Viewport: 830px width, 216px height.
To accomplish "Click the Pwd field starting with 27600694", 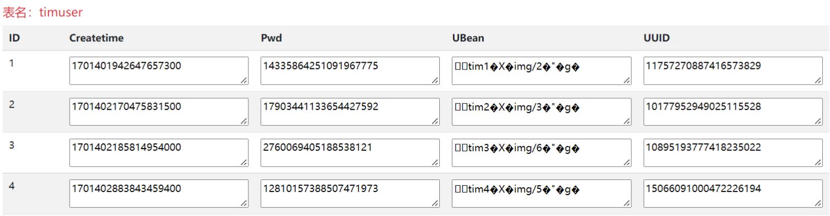I will coord(350,152).
